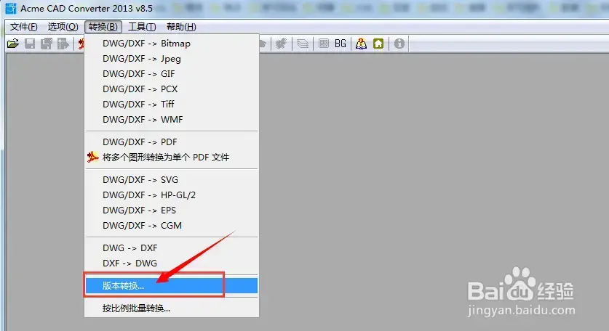The height and width of the screenshot is (331, 609).
Task: Open the 选项(O) menu
Action: tap(63, 27)
